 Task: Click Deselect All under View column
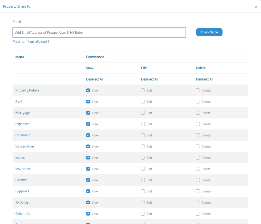click(x=95, y=79)
